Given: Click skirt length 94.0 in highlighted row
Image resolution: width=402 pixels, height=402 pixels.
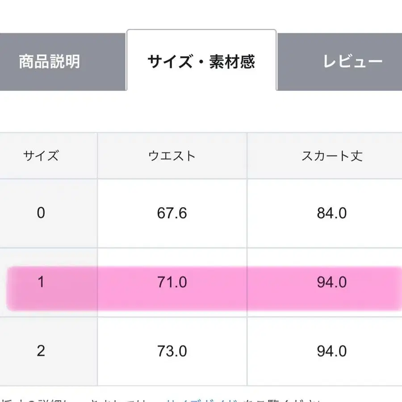Looking at the screenshot, I should click(x=332, y=282).
